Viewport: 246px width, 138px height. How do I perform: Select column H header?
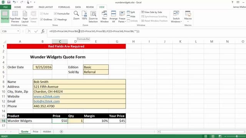click(133, 41)
